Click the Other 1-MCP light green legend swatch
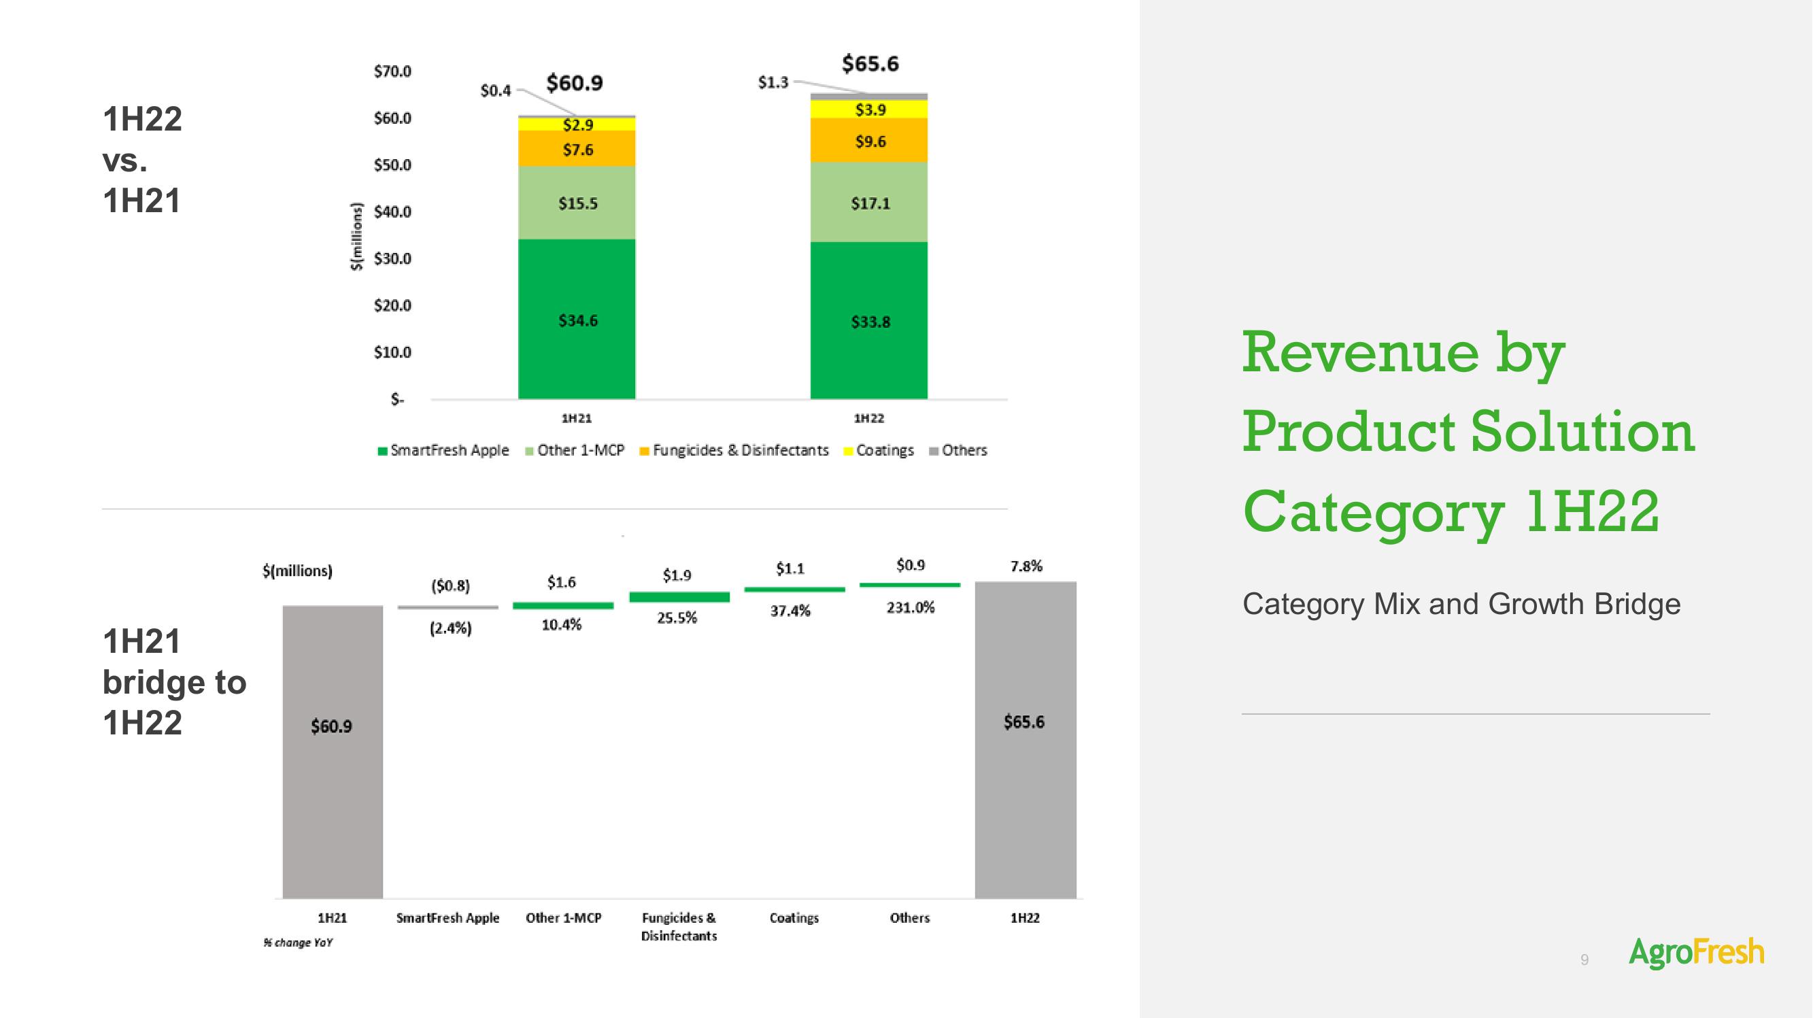The width and height of the screenshot is (1813, 1018). coord(529,452)
